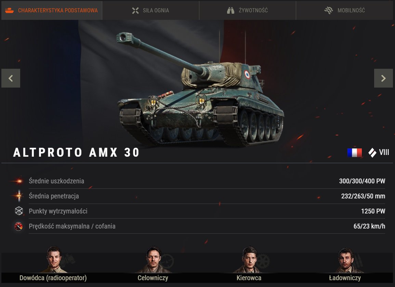The image size is (395, 287).
Task: Click the average damage explosion icon
Action: [x=18, y=181]
